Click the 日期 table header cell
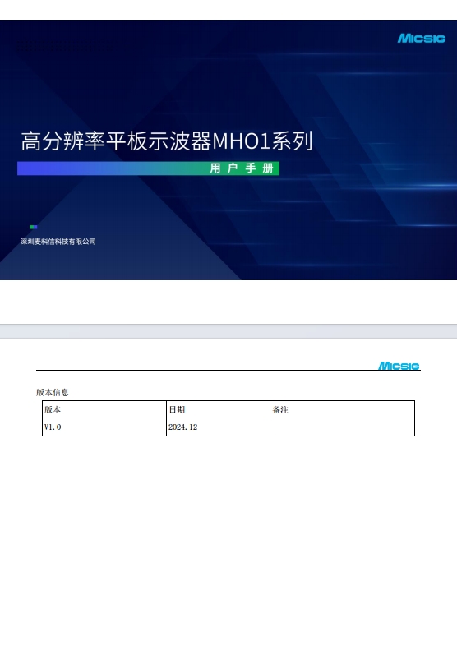 coord(218,409)
